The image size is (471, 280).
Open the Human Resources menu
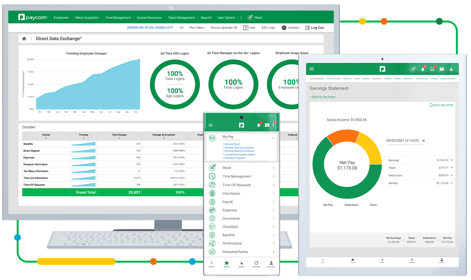click(x=149, y=18)
